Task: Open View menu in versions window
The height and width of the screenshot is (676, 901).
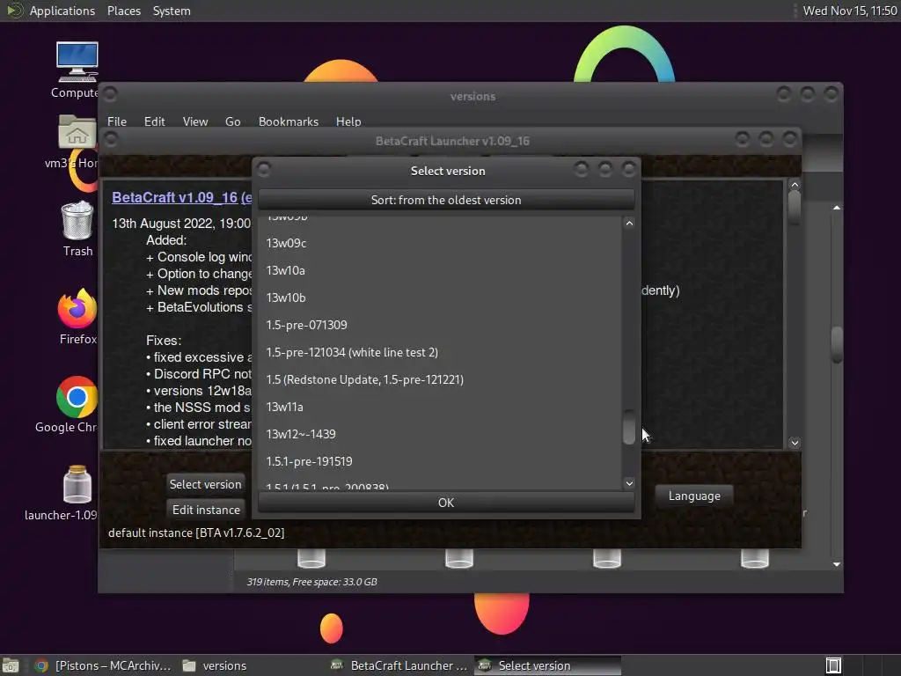Action: pos(194,121)
